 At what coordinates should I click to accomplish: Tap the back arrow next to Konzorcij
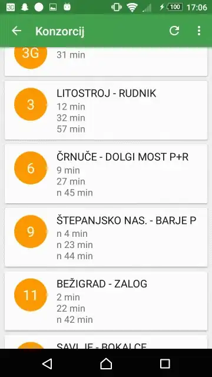pyautogui.click(x=16, y=31)
